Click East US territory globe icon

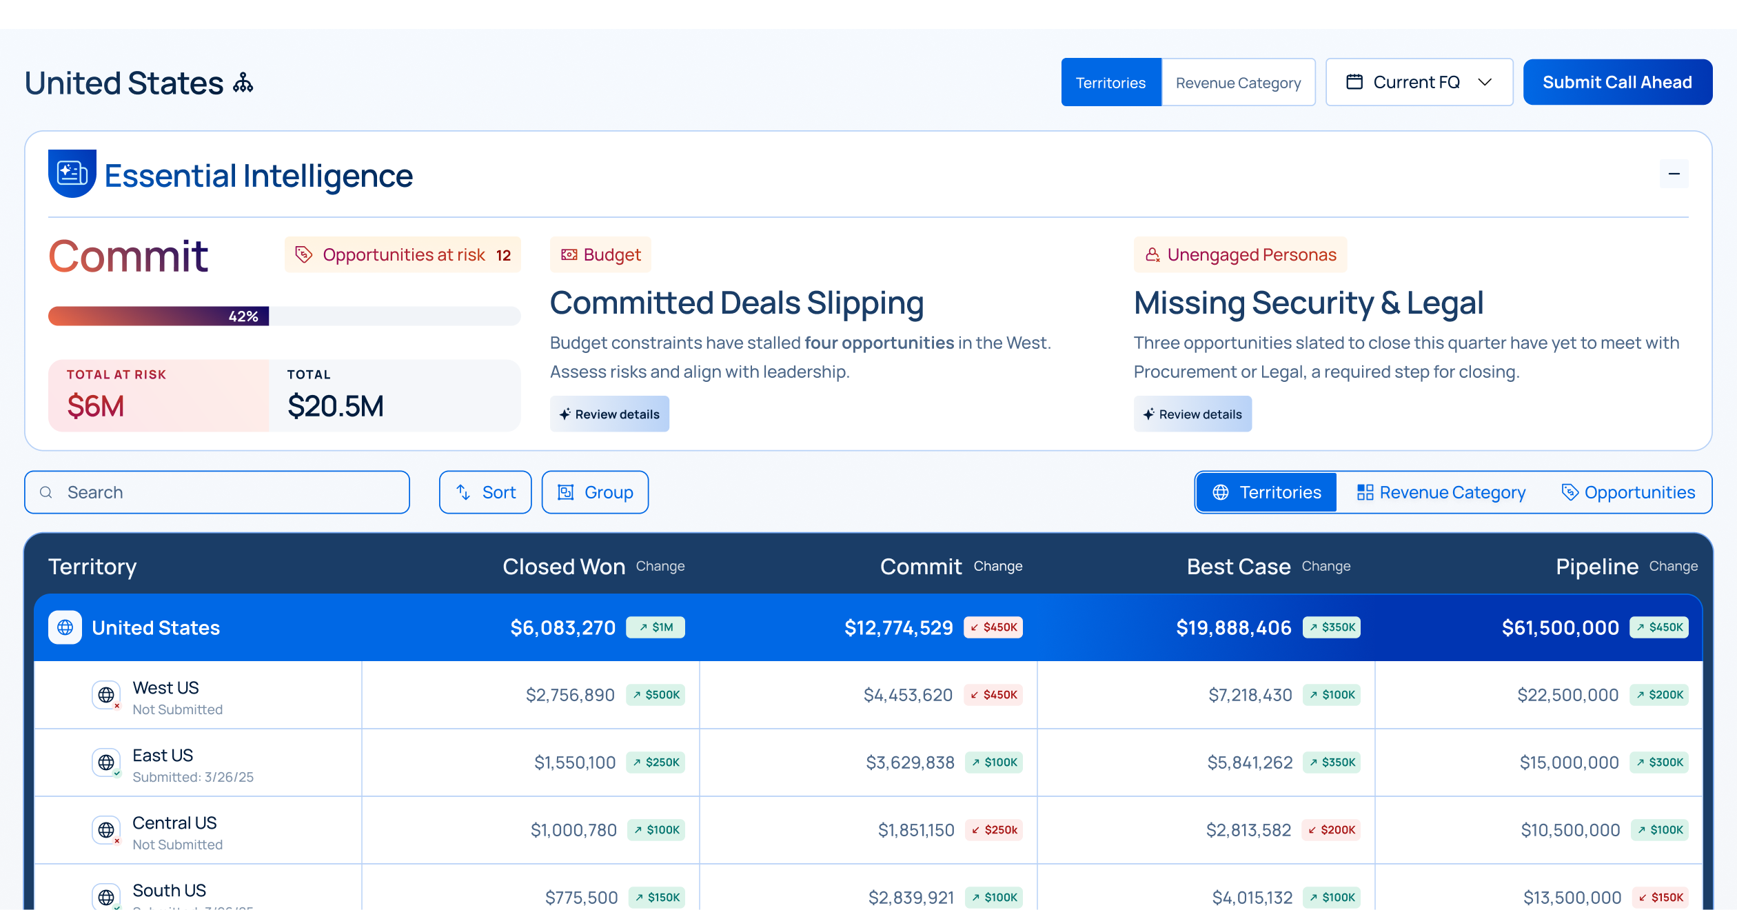[x=106, y=762]
